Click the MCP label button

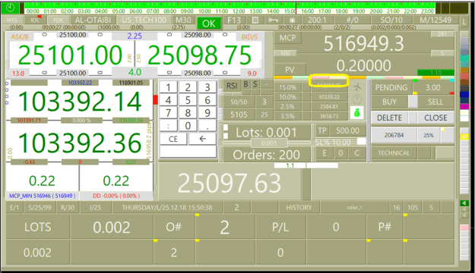(287, 38)
